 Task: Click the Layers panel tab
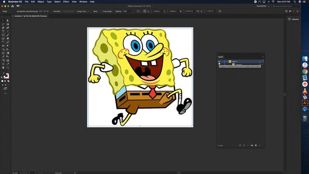click(221, 57)
